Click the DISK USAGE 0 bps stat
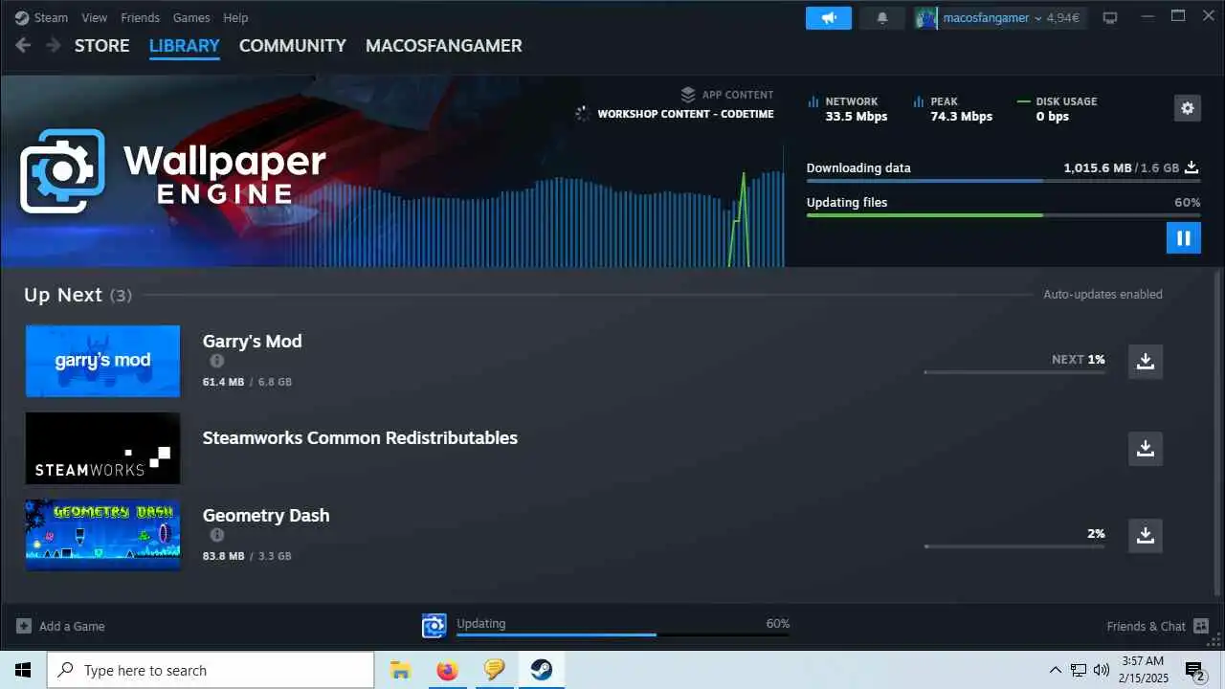Viewport: 1225px width, 689px height. tap(1058, 109)
